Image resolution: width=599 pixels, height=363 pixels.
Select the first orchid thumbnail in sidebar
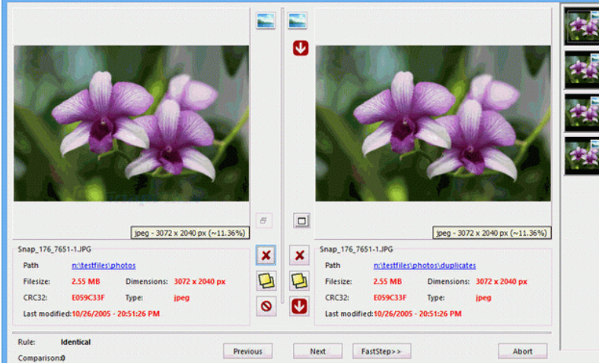(x=581, y=26)
